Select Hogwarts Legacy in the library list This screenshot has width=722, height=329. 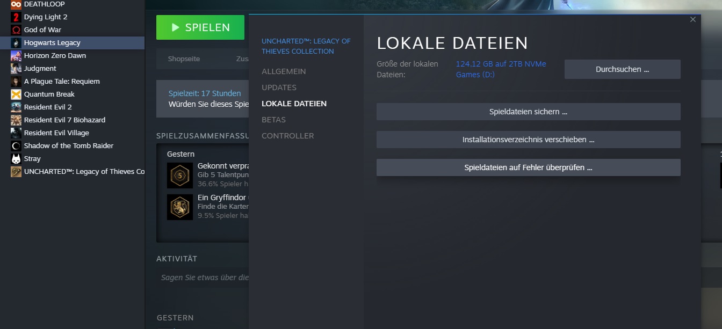(72, 42)
